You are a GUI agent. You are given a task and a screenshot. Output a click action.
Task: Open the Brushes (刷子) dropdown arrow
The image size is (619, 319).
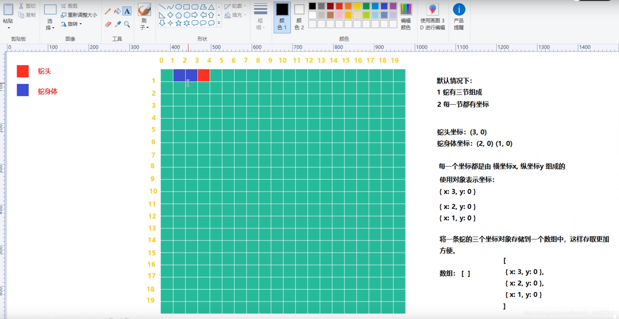147,27
